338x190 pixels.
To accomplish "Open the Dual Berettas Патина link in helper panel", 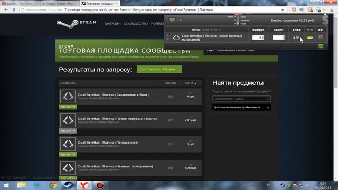I will [212, 37].
